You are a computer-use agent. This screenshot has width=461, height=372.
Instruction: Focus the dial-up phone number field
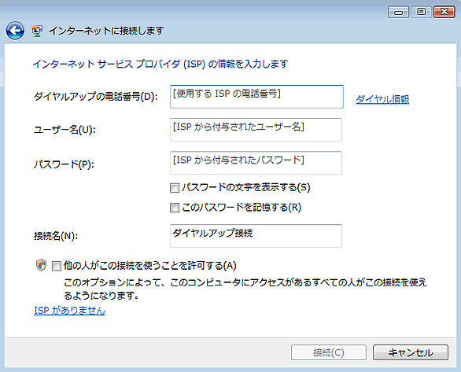(x=256, y=97)
